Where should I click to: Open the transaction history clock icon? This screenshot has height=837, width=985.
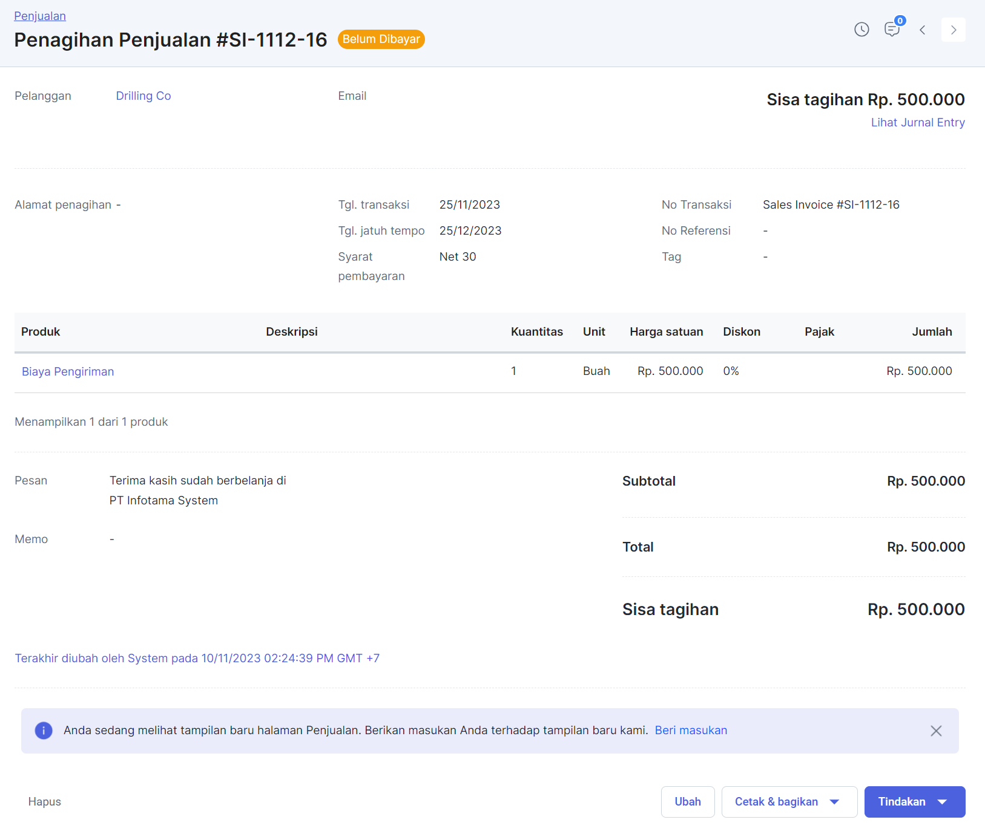[861, 30]
